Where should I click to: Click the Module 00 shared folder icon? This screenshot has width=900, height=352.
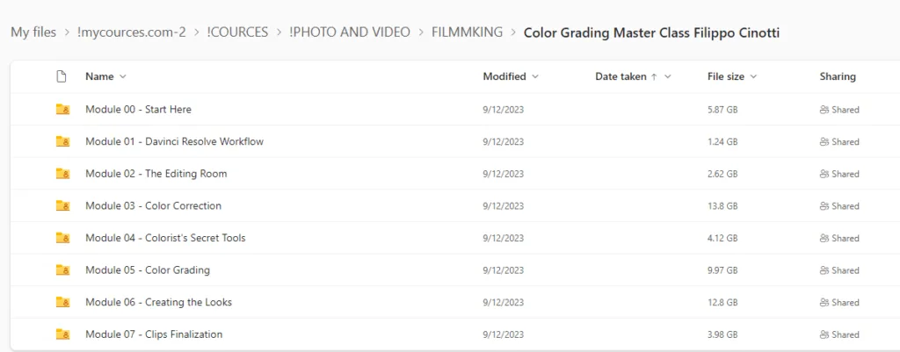62,110
